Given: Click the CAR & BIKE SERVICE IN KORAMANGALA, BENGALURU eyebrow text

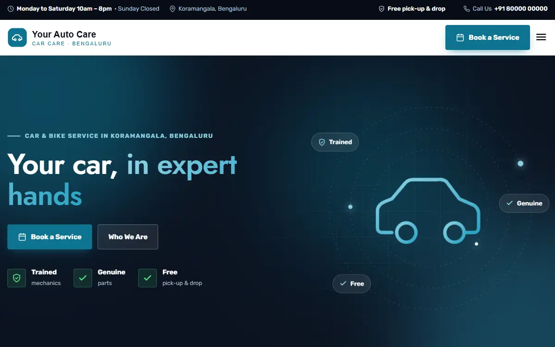Looking at the screenshot, I should click(119, 136).
